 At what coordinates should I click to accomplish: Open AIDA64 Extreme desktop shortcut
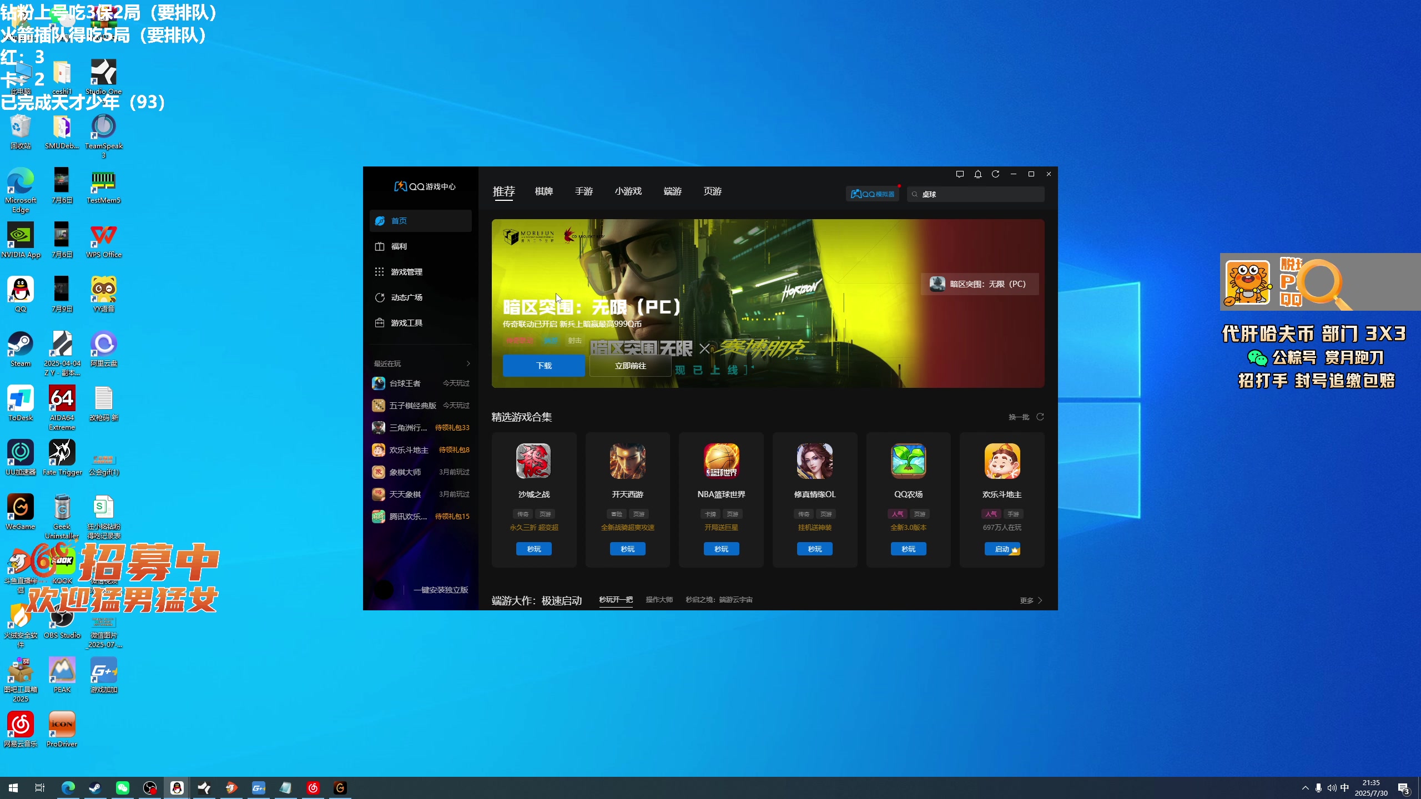tap(62, 408)
